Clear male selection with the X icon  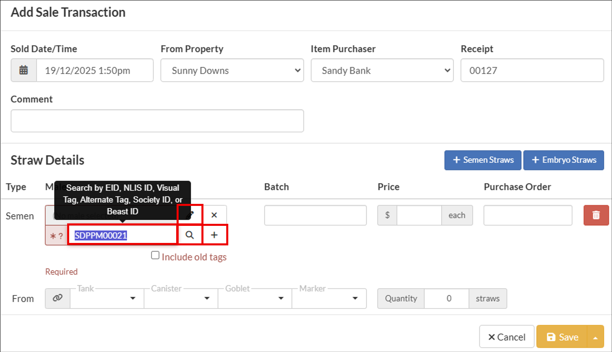click(214, 215)
